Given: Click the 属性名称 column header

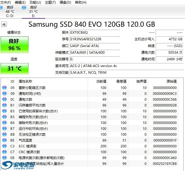Looking at the screenshot, I should coord(52,81).
